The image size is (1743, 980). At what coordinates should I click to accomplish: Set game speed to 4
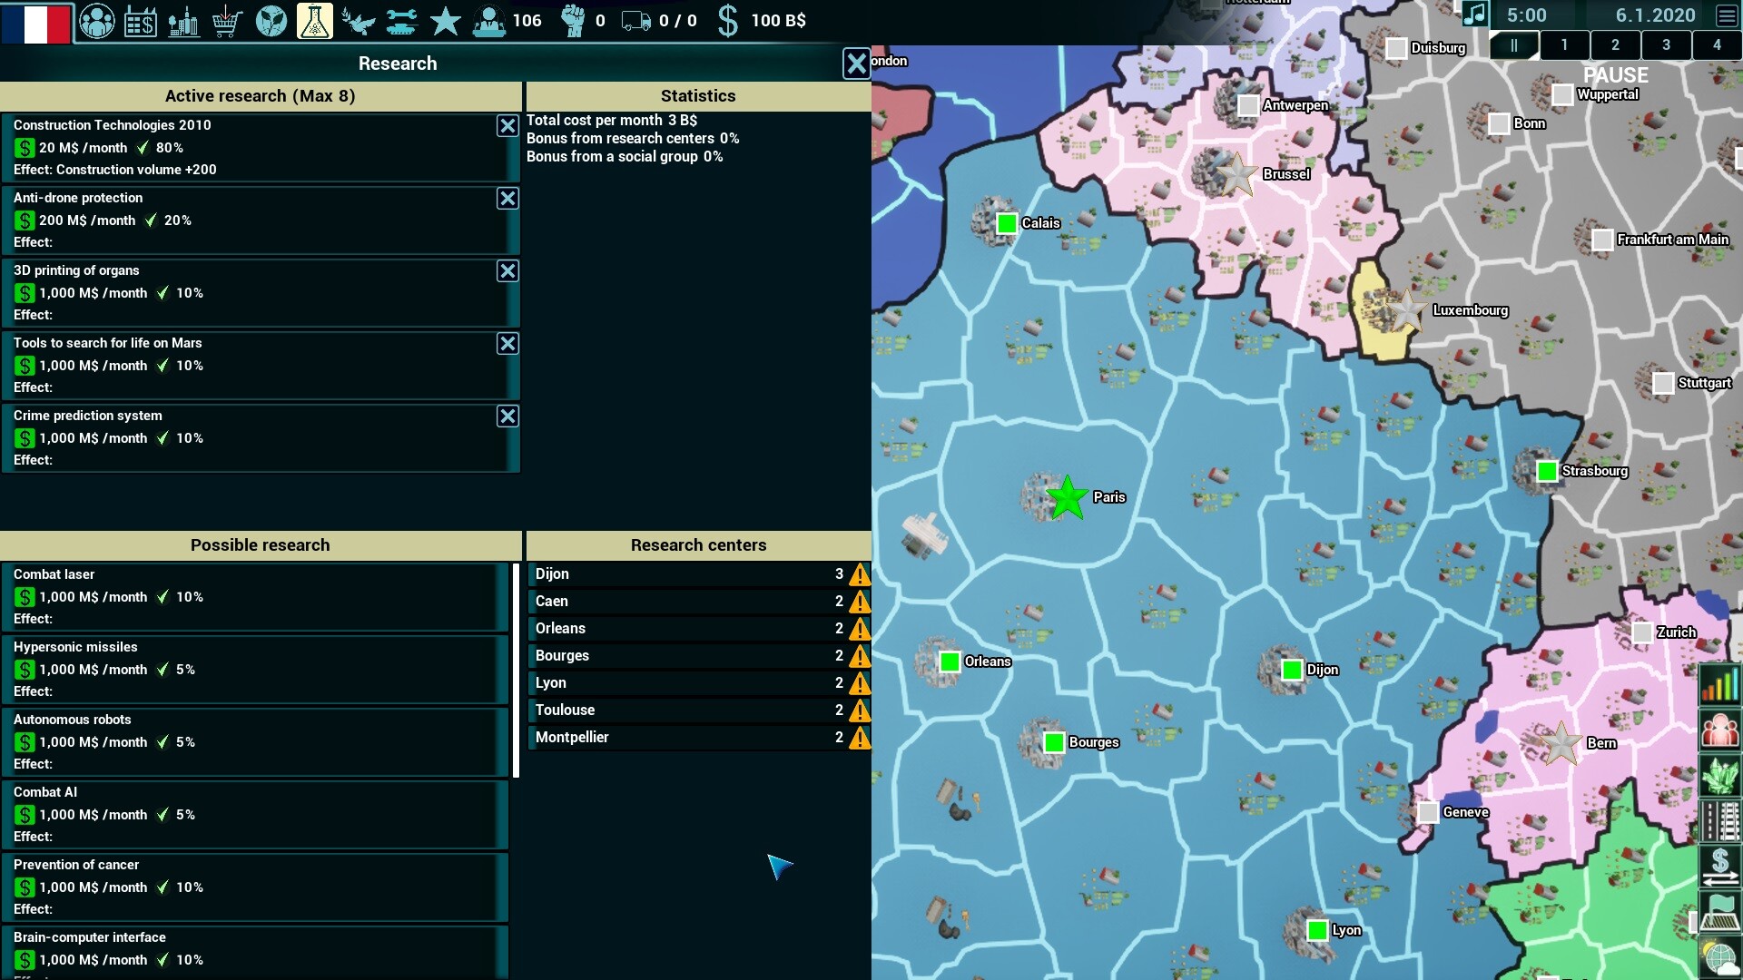(1717, 44)
